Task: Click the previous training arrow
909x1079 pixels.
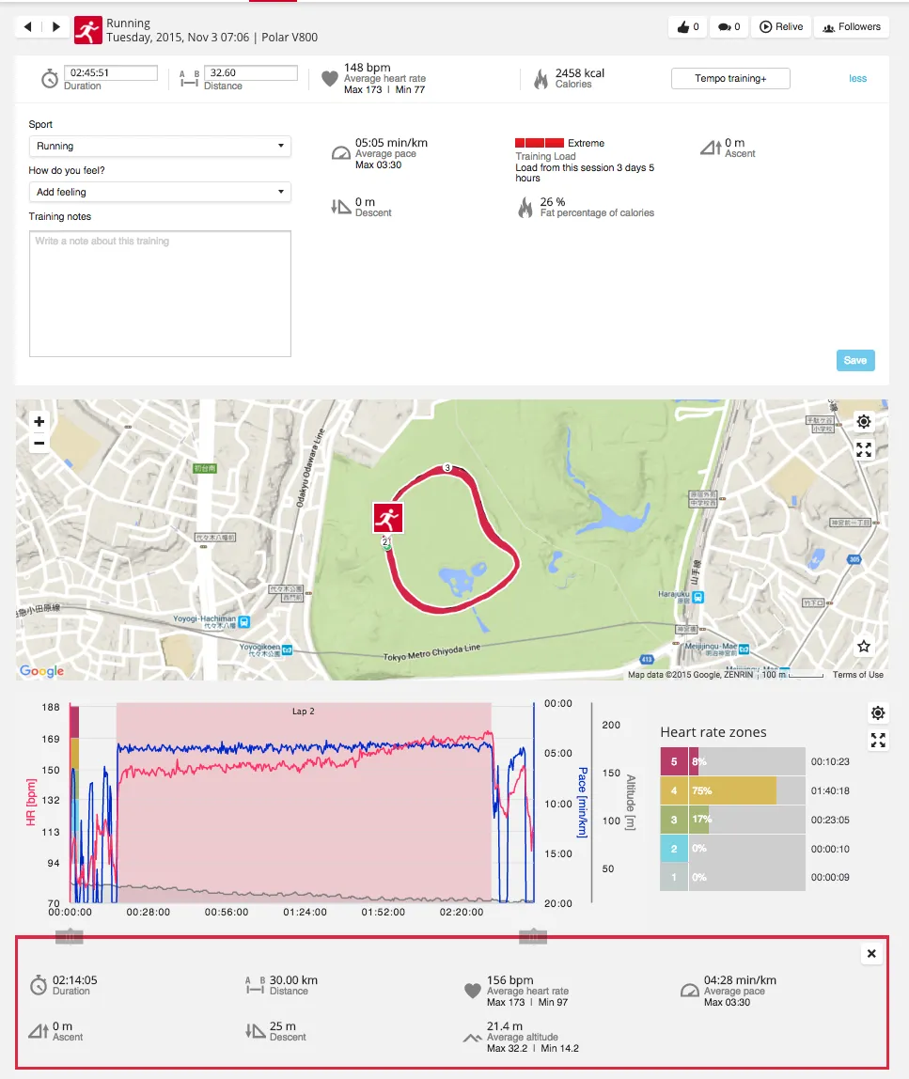Action: click(x=27, y=27)
